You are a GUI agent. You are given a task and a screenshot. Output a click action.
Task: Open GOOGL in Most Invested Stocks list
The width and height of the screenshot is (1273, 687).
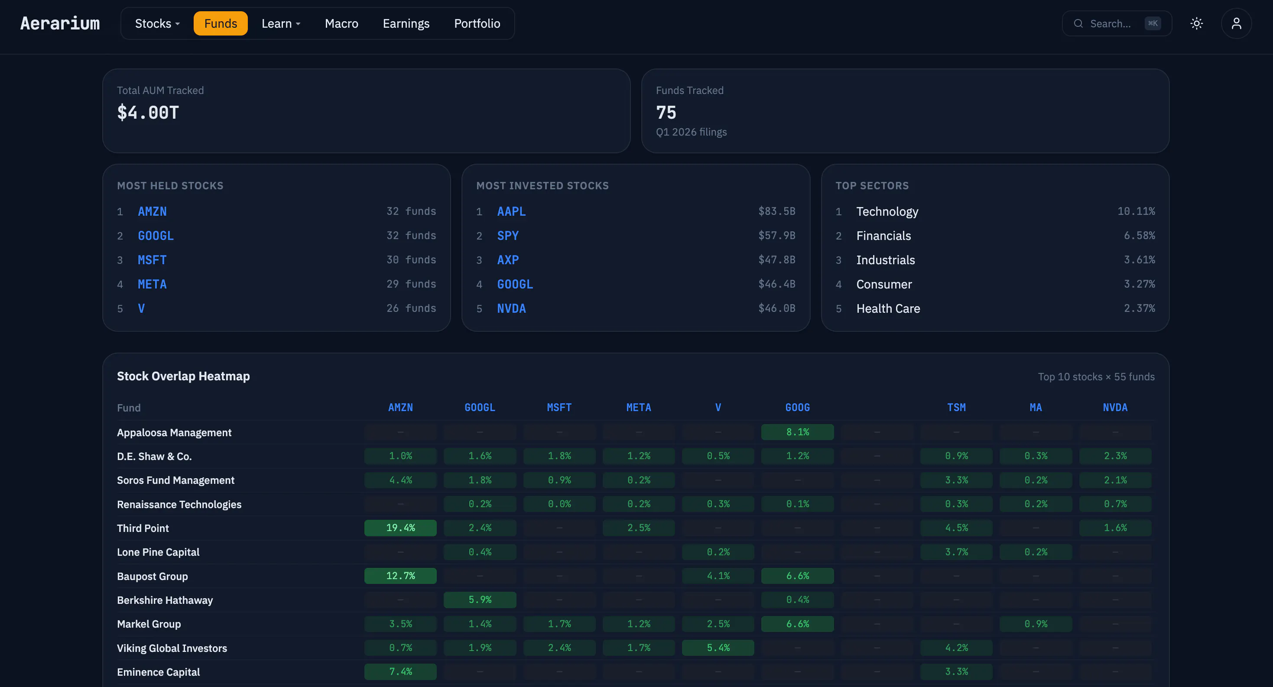click(515, 284)
